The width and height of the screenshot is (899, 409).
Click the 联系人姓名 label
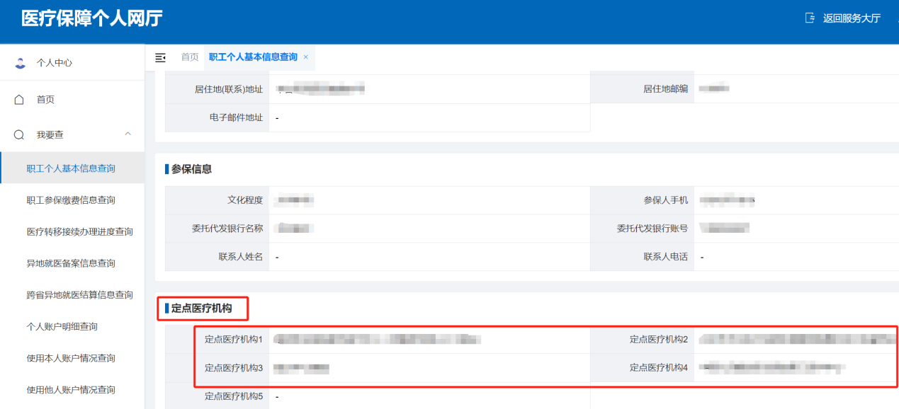(x=241, y=257)
